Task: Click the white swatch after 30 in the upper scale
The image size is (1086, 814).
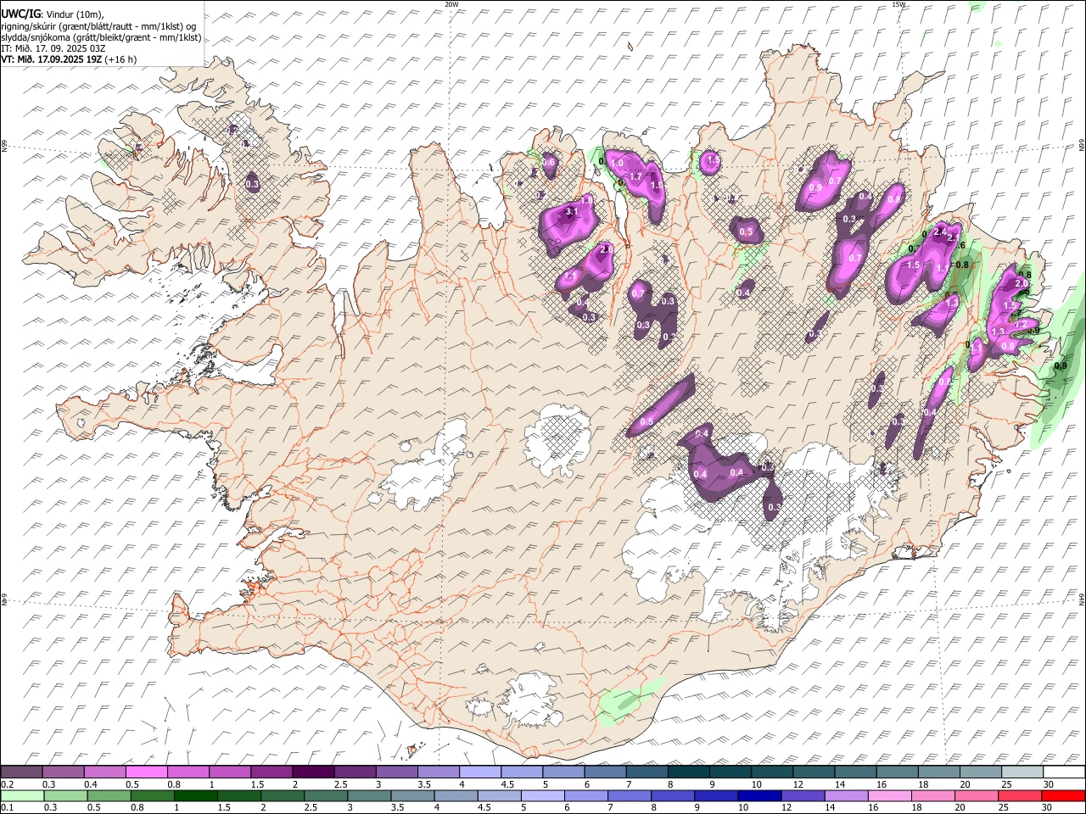Action: 1064,772
